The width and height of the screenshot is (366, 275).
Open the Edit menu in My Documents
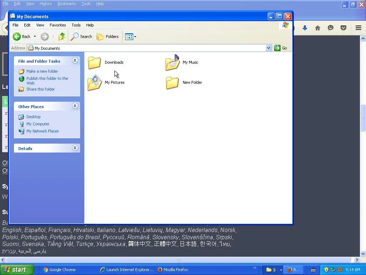pyautogui.click(x=27, y=25)
